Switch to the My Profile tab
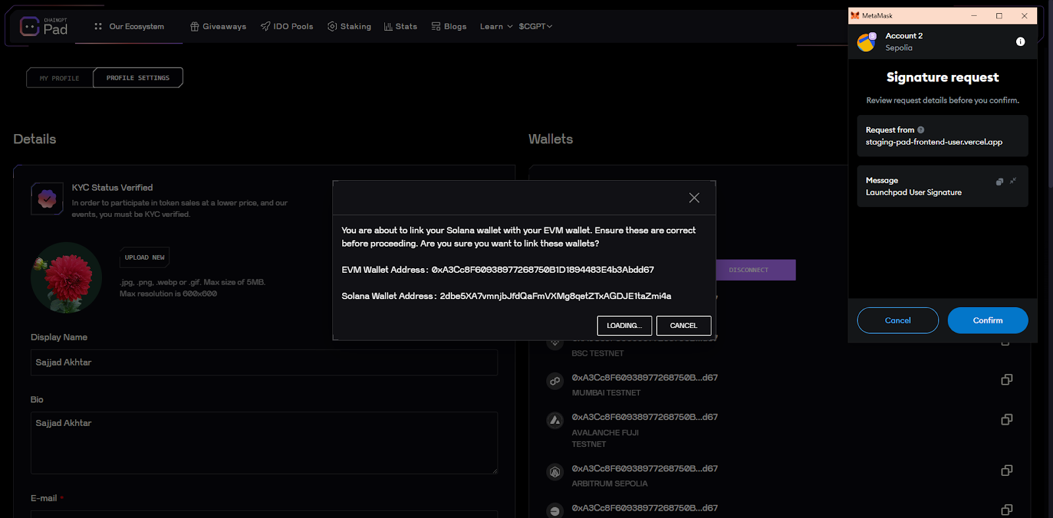 pyautogui.click(x=59, y=78)
